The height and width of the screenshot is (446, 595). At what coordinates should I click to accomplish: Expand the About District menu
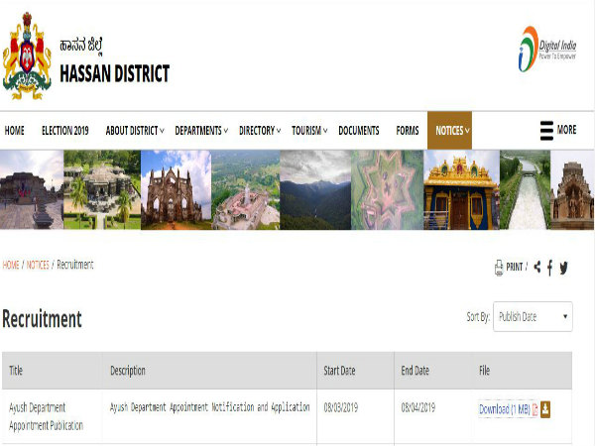pyautogui.click(x=136, y=131)
